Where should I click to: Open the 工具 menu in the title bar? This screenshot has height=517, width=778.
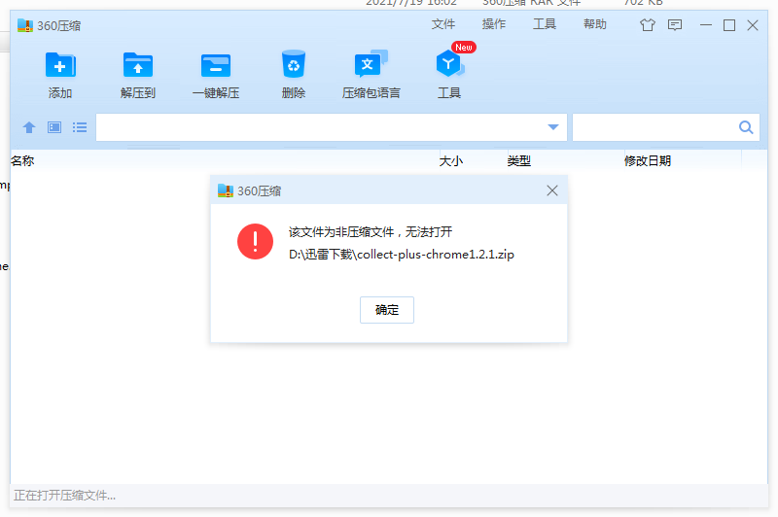(545, 24)
